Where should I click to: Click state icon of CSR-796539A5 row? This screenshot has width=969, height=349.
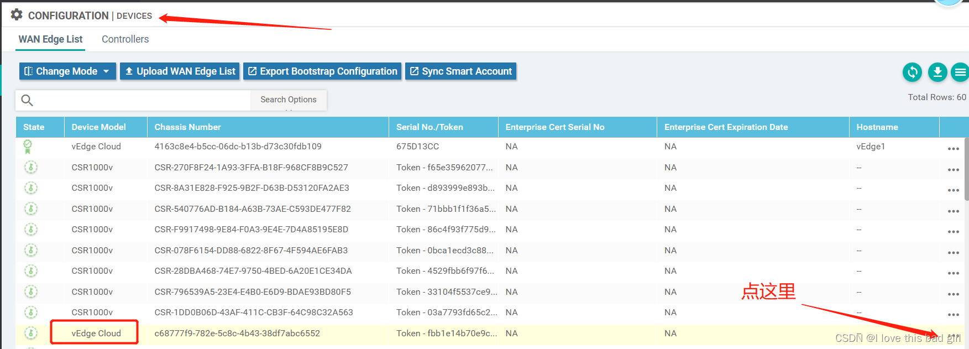pos(31,291)
